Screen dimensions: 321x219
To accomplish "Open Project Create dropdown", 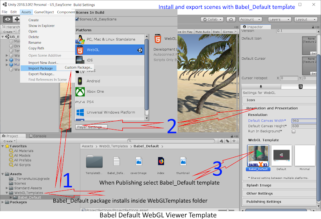I will click(x=9, y=141).
